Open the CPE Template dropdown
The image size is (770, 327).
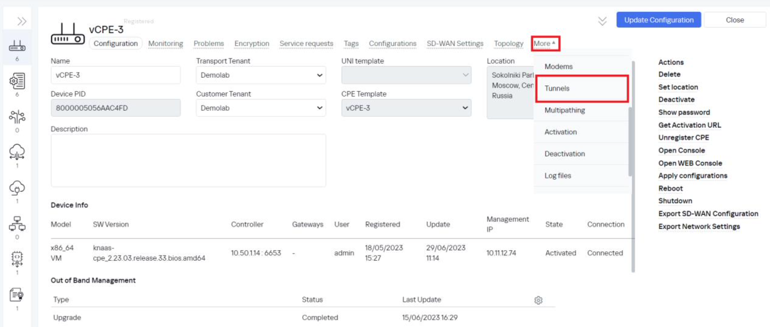(406, 108)
